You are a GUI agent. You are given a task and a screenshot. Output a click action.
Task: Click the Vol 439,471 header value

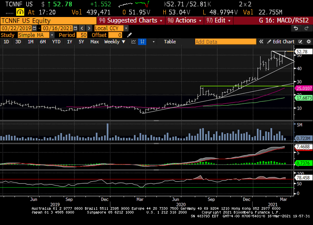click(91, 12)
